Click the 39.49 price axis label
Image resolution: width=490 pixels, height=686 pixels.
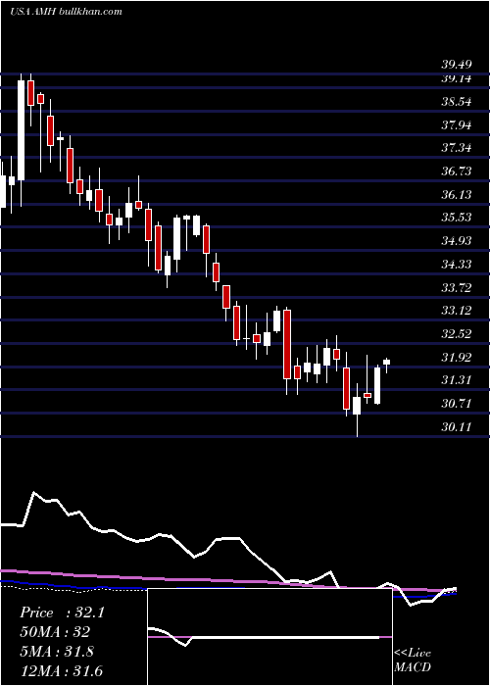pos(457,65)
